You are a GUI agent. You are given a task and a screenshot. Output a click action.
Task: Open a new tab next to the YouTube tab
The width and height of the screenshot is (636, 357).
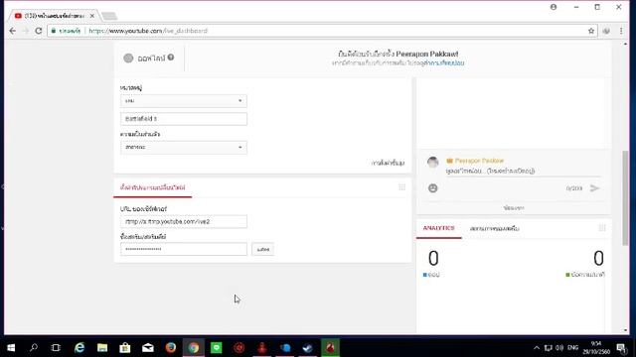tap(109, 16)
